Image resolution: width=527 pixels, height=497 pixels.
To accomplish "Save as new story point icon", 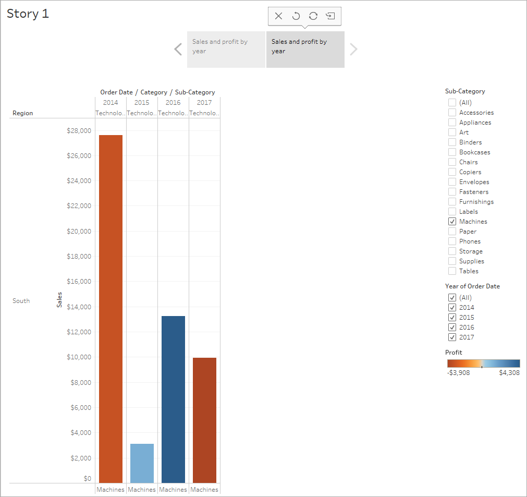I will click(x=330, y=16).
